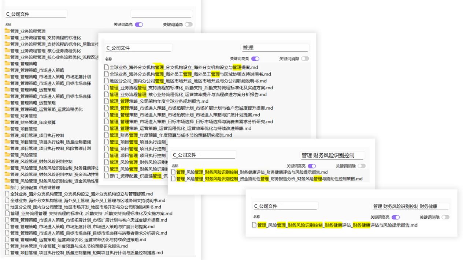Image resolution: width=463 pixels, height=260 pixels.
Task: Click file icon of 运营效率提升与流程改进方案分析报告.md
Action: click(107, 95)
